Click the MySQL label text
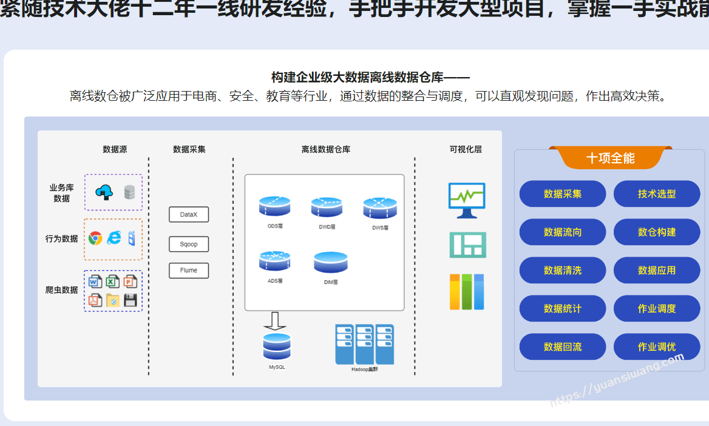 (x=277, y=367)
